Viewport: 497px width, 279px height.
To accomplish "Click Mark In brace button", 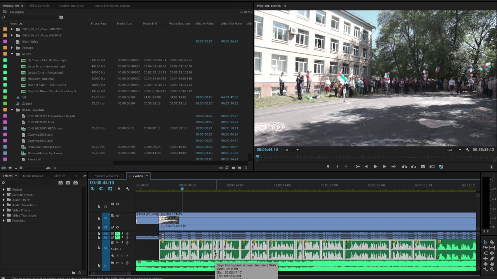I will pyautogui.click(x=337, y=167).
